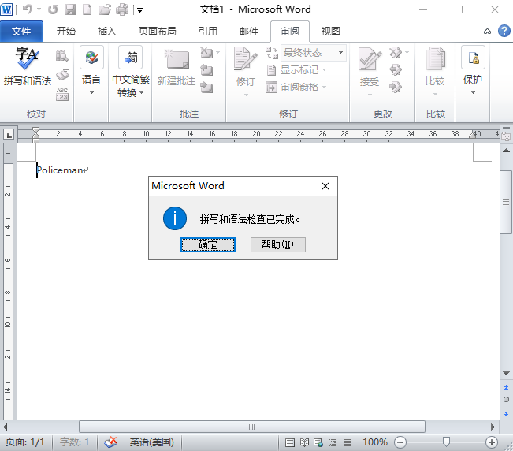Click the Save icon in quick access toolbar
The height and width of the screenshot is (451, 513).
69,10
